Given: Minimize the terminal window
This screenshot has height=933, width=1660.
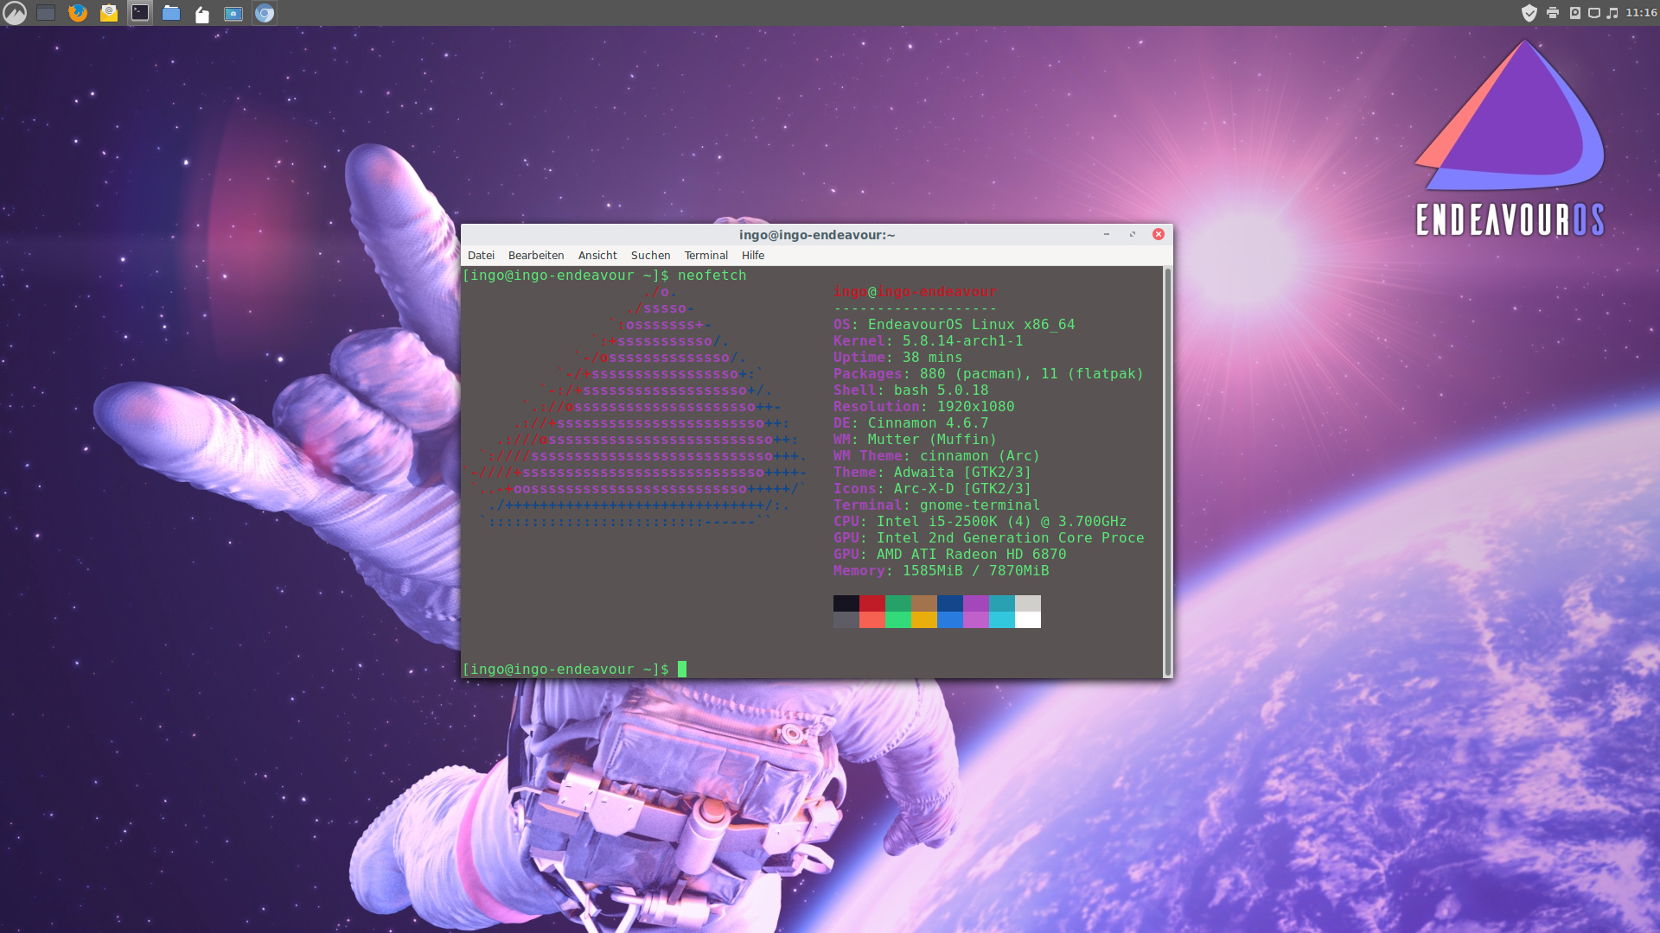Looking at the screenshot, I should pos(1107,234).
